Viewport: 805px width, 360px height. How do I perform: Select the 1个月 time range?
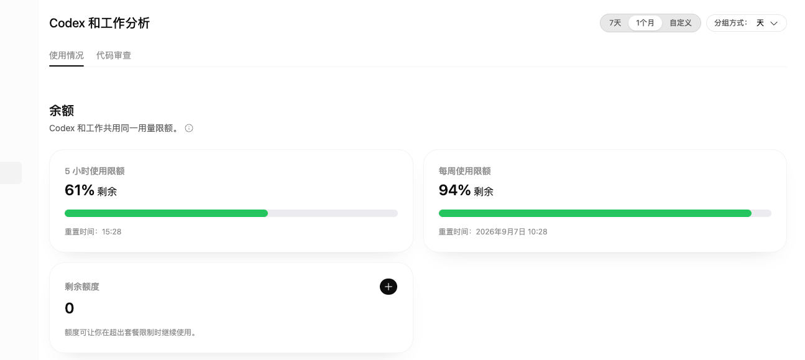pyautogui.click(x=645, y=23)
